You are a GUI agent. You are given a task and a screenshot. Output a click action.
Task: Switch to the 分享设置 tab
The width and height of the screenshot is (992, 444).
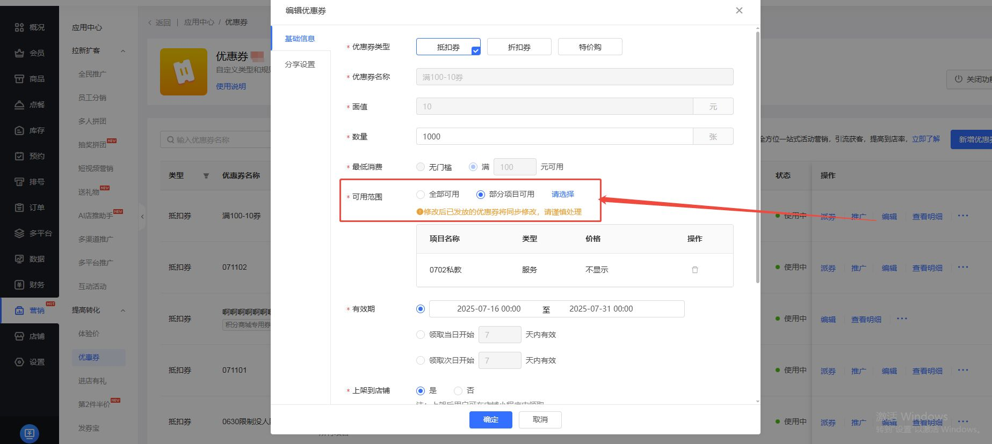pyautogui.click(x=300, y=64)
